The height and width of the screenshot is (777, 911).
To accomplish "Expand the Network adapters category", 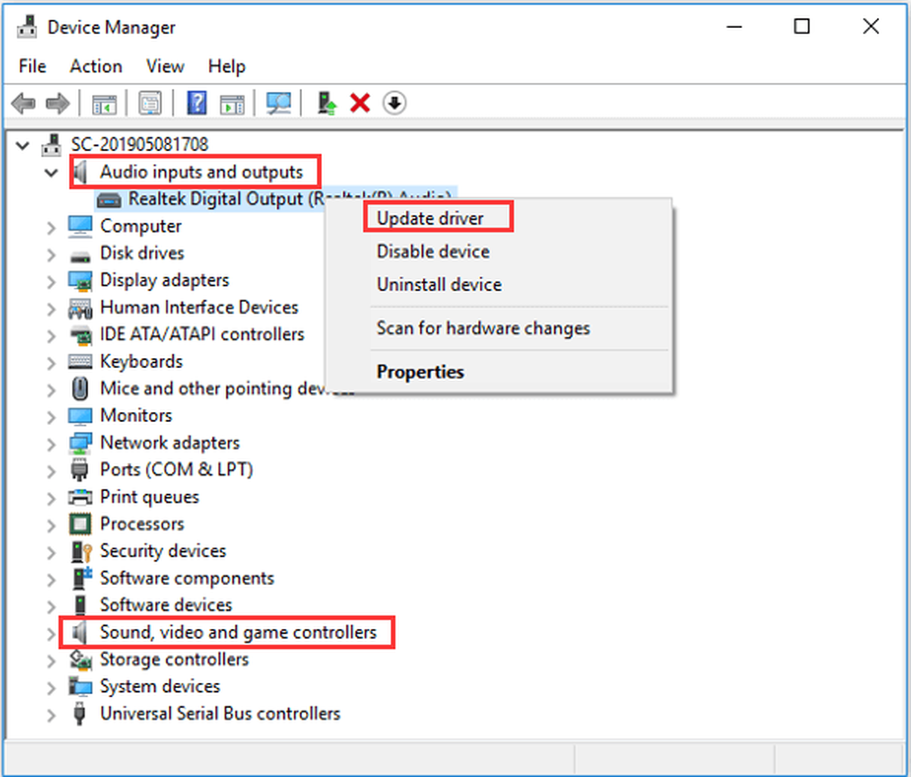I will 52,443.
